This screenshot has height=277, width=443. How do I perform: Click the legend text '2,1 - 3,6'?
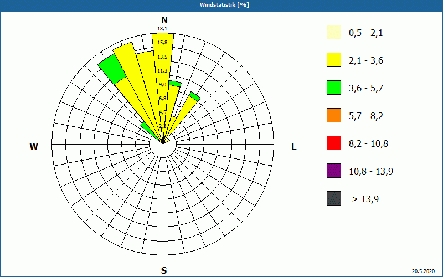tap(366, 61)
